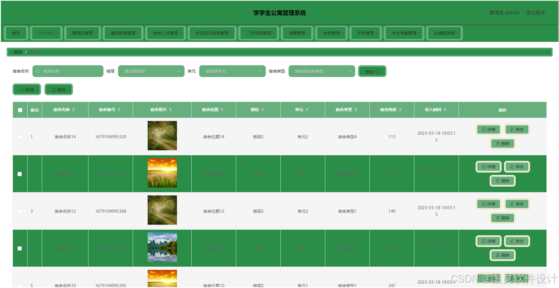Image resolution: width=559 pixels, height=288 pixels.
Task: Click cell text 宿舍类型4
Action: tap(347, 137)
